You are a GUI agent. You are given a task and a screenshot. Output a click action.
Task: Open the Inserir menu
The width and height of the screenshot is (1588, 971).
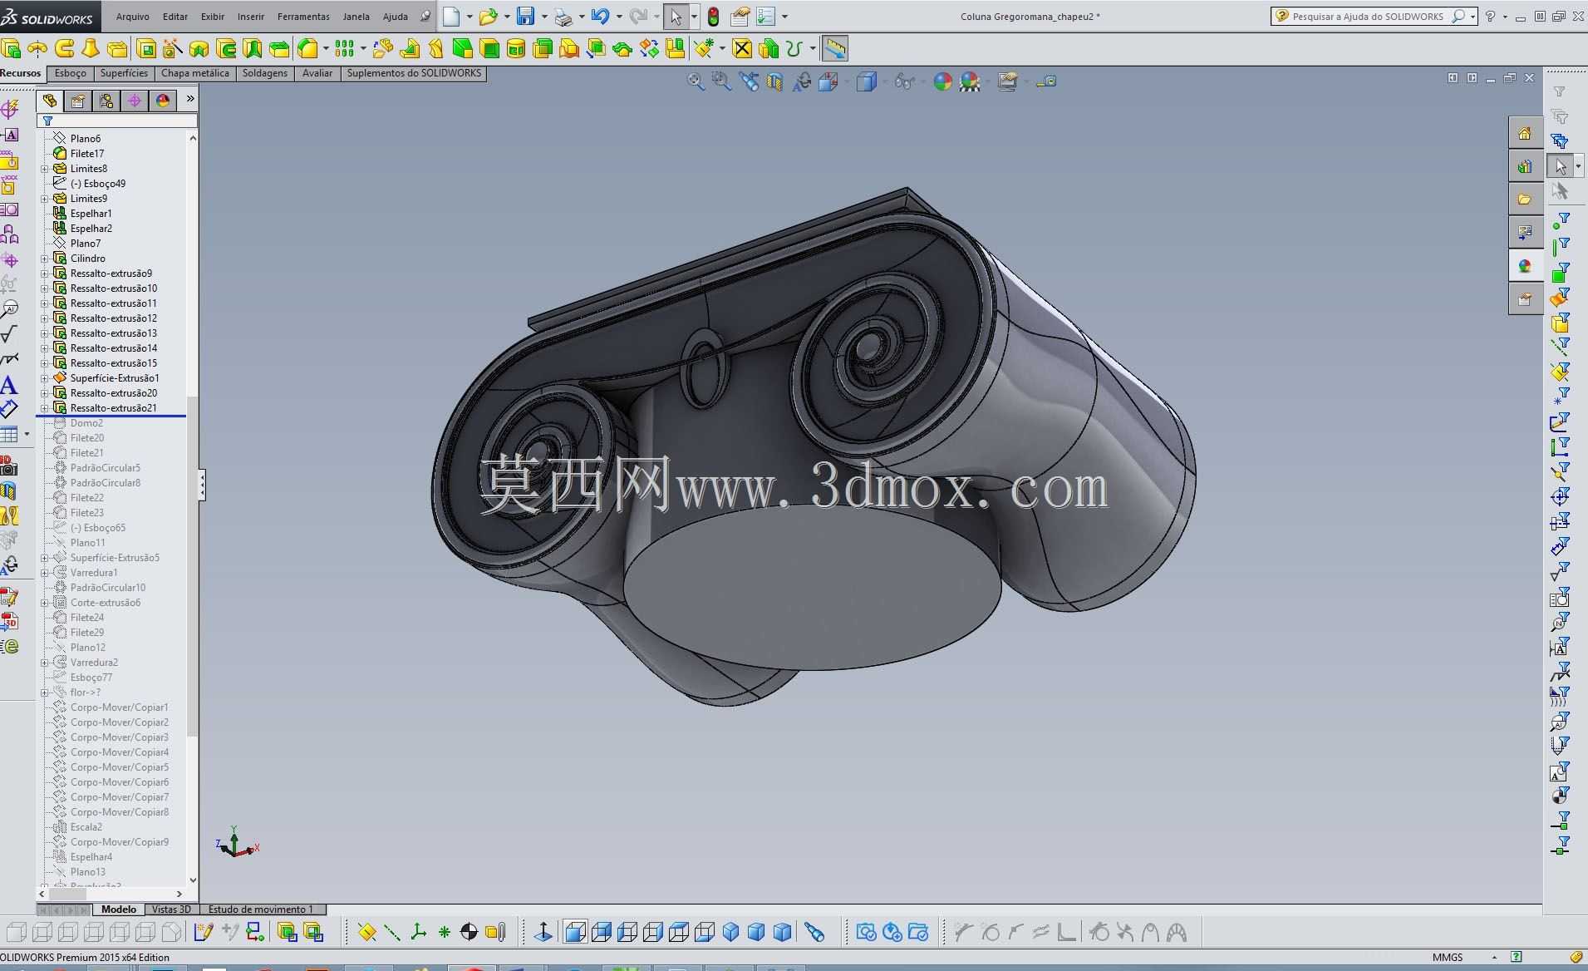point(251,17)
